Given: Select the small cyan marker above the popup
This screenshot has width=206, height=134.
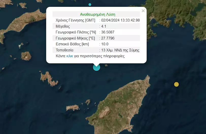Looking at the screenshot, I should point(90,5).
